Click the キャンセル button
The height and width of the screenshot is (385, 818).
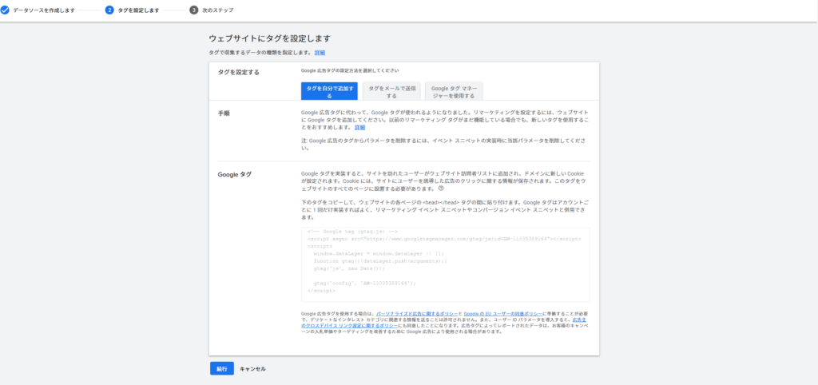(252, 369)
